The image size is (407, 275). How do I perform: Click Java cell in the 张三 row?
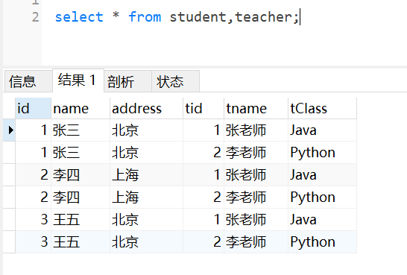(322, 130)
